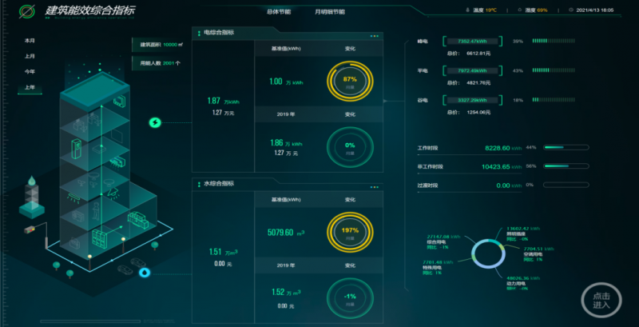
Task: Select the 今年 time period option
Action: 30,72
